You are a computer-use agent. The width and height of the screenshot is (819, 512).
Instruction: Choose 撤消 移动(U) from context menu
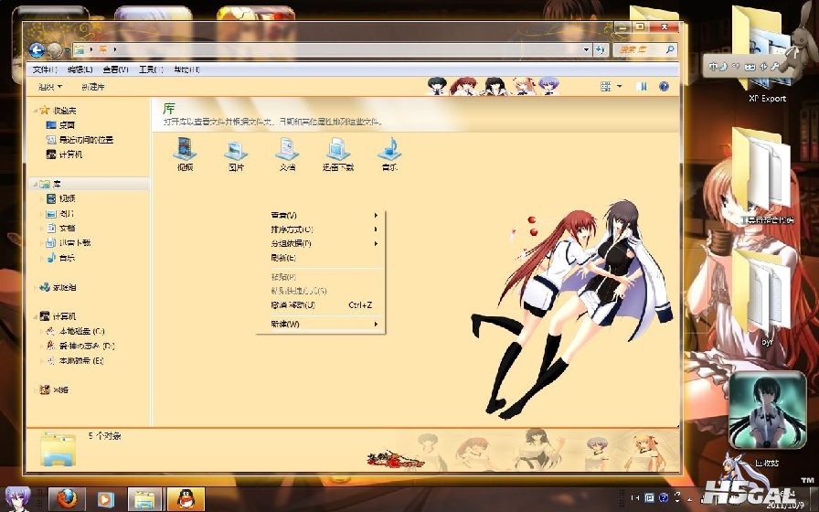click(x=321, y=305)
